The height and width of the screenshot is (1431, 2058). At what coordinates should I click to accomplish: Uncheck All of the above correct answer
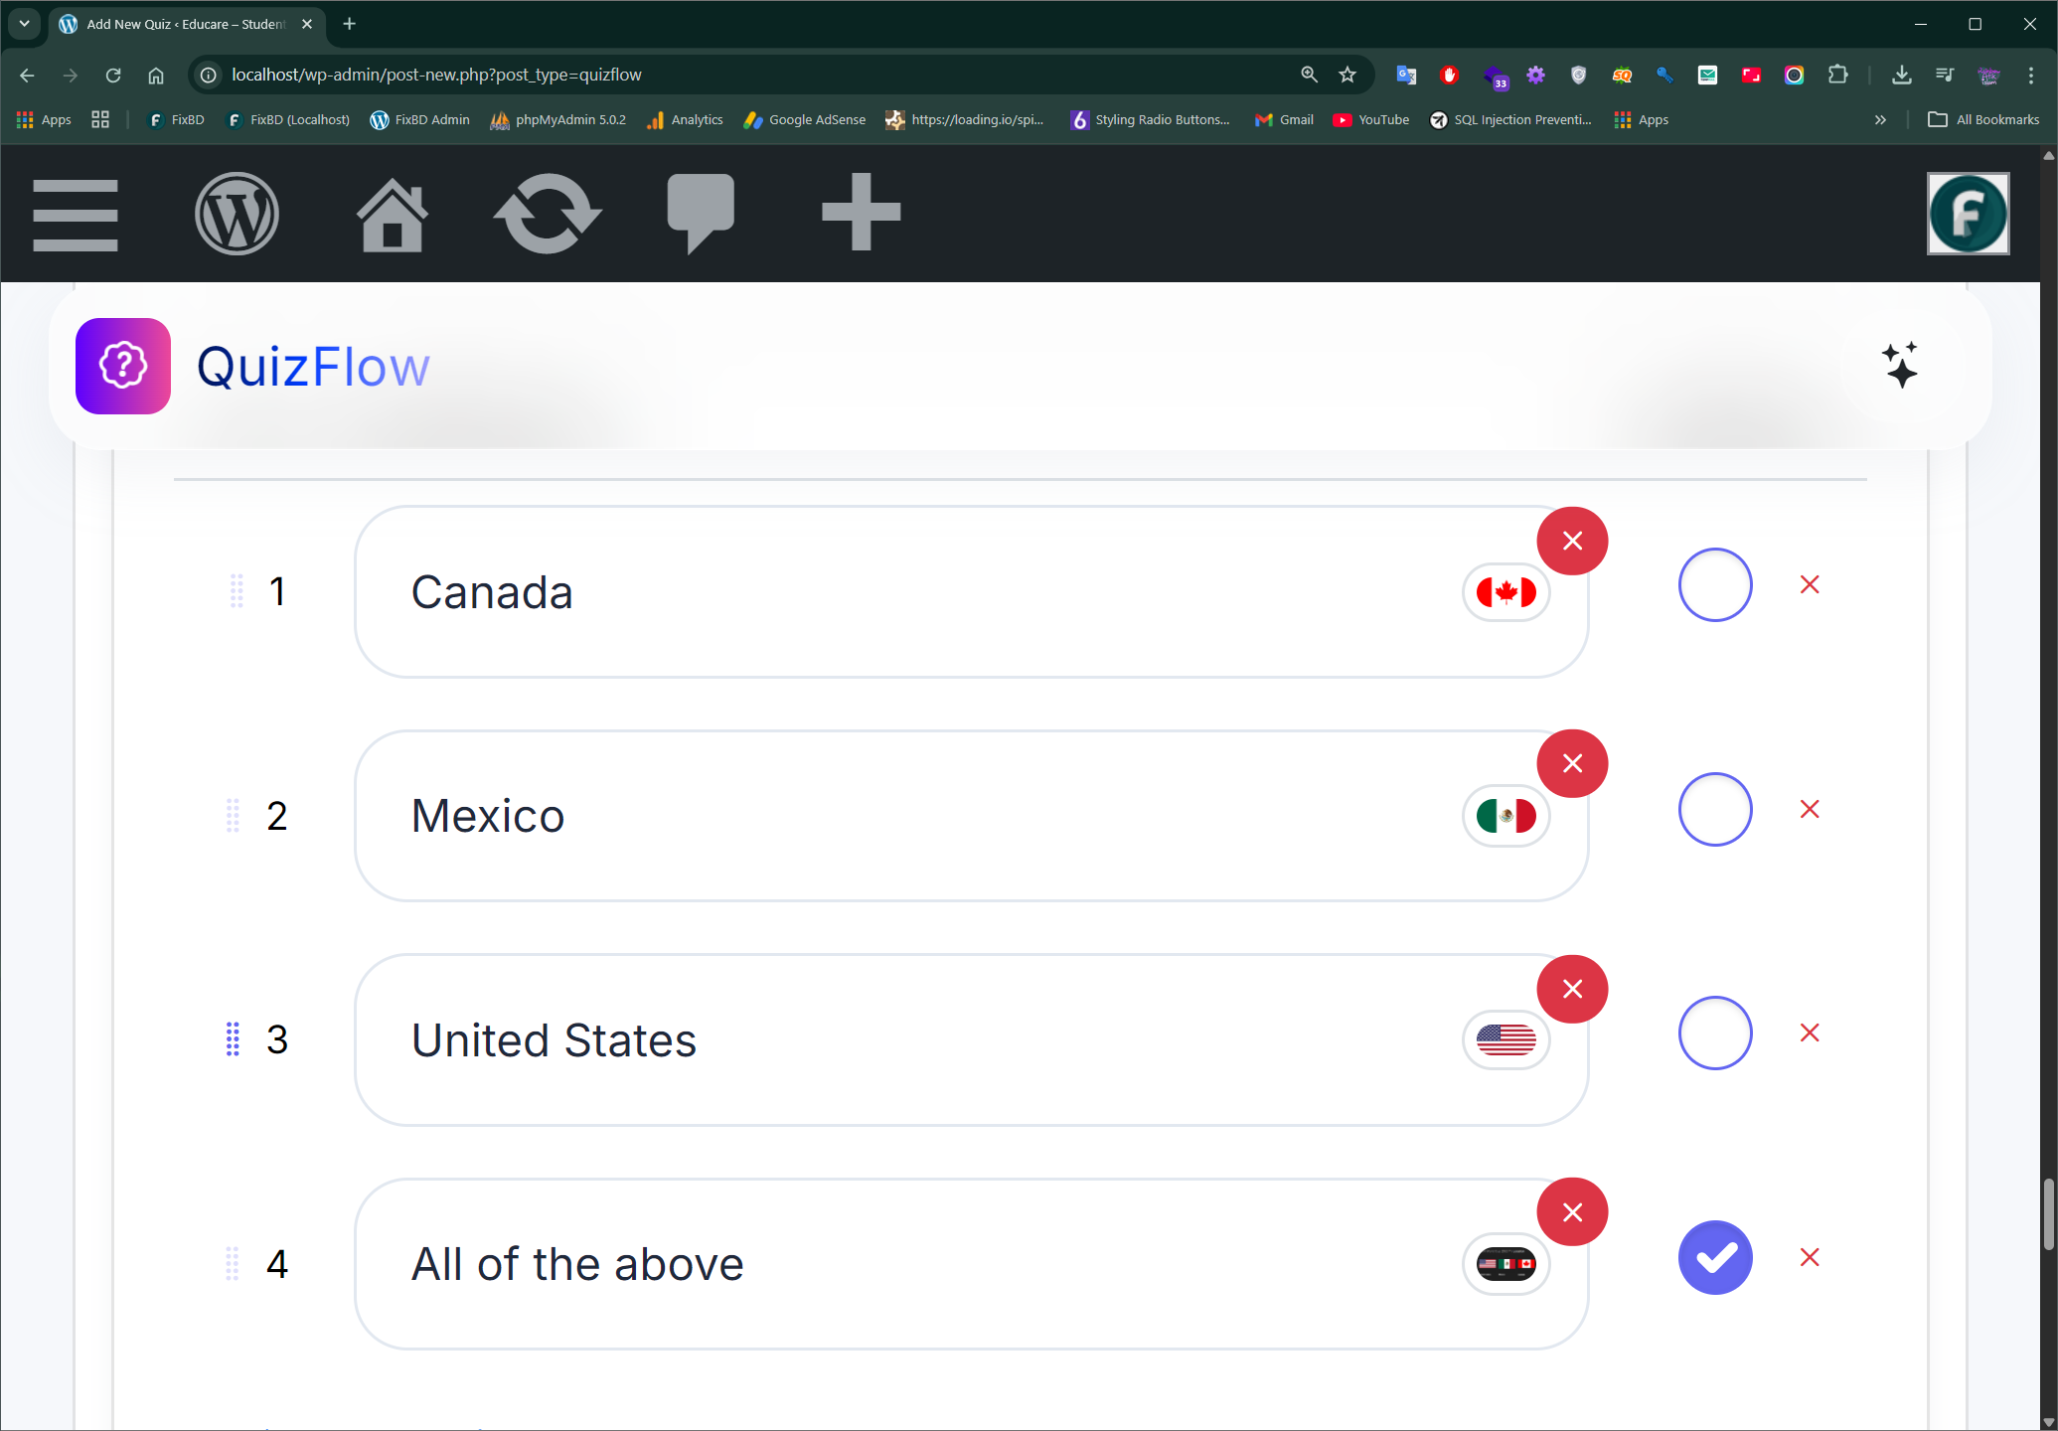[x=1714, y=1257]
